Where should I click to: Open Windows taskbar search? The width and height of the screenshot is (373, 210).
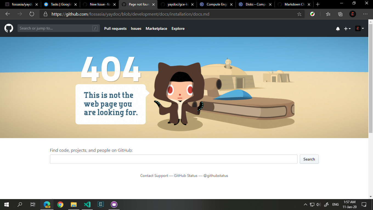tap(20, 205)
